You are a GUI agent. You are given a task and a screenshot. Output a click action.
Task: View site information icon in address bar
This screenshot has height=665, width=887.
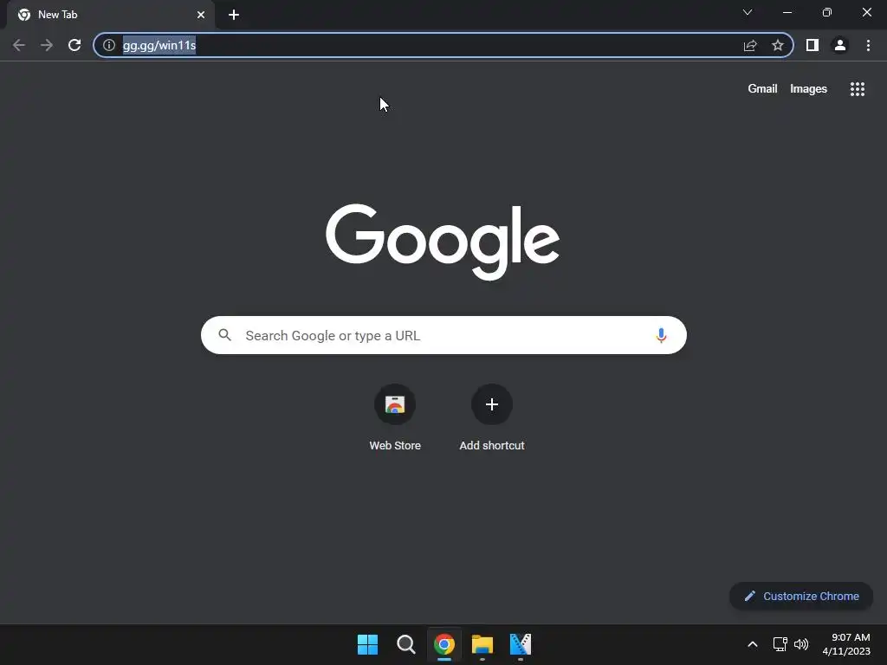coord(109,45)
